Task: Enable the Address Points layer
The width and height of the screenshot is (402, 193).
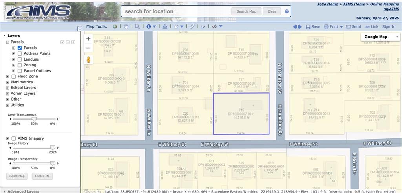Action: tap(20, 53)
